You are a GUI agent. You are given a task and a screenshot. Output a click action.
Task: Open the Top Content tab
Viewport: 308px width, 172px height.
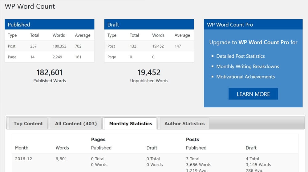(x=28, y=123)
